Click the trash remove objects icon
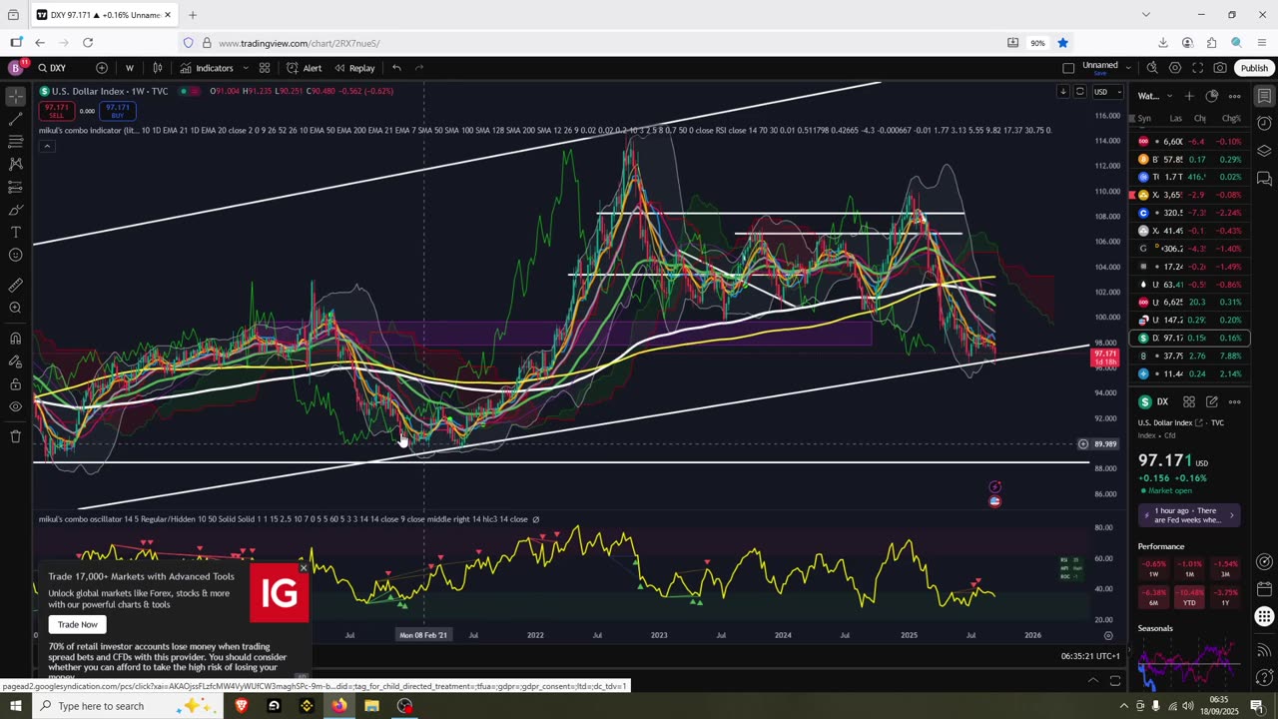 [x=15, y=436]
